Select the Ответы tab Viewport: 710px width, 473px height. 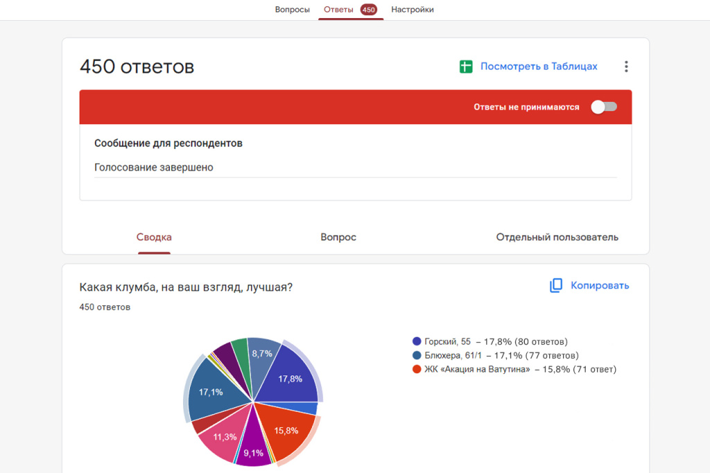click(x=338, y=10)
